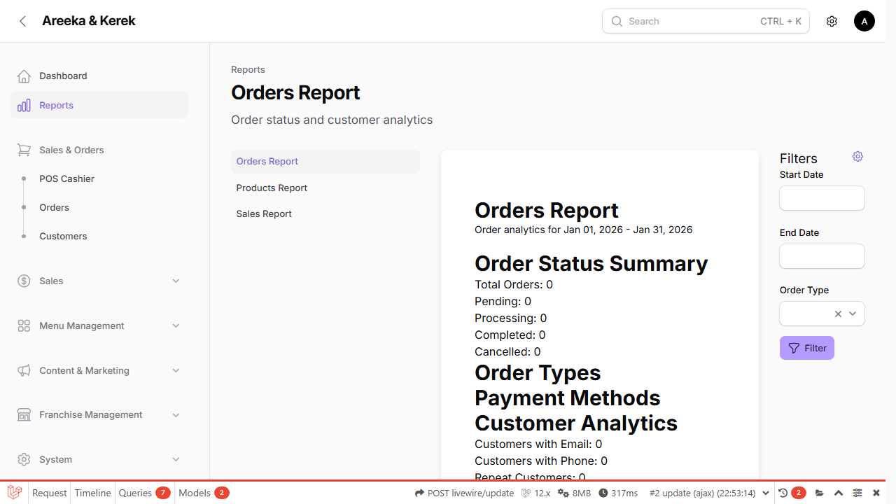896x504 pixels.
Task: Open the user account avatar menu
Action: click(x=864, y=21)
